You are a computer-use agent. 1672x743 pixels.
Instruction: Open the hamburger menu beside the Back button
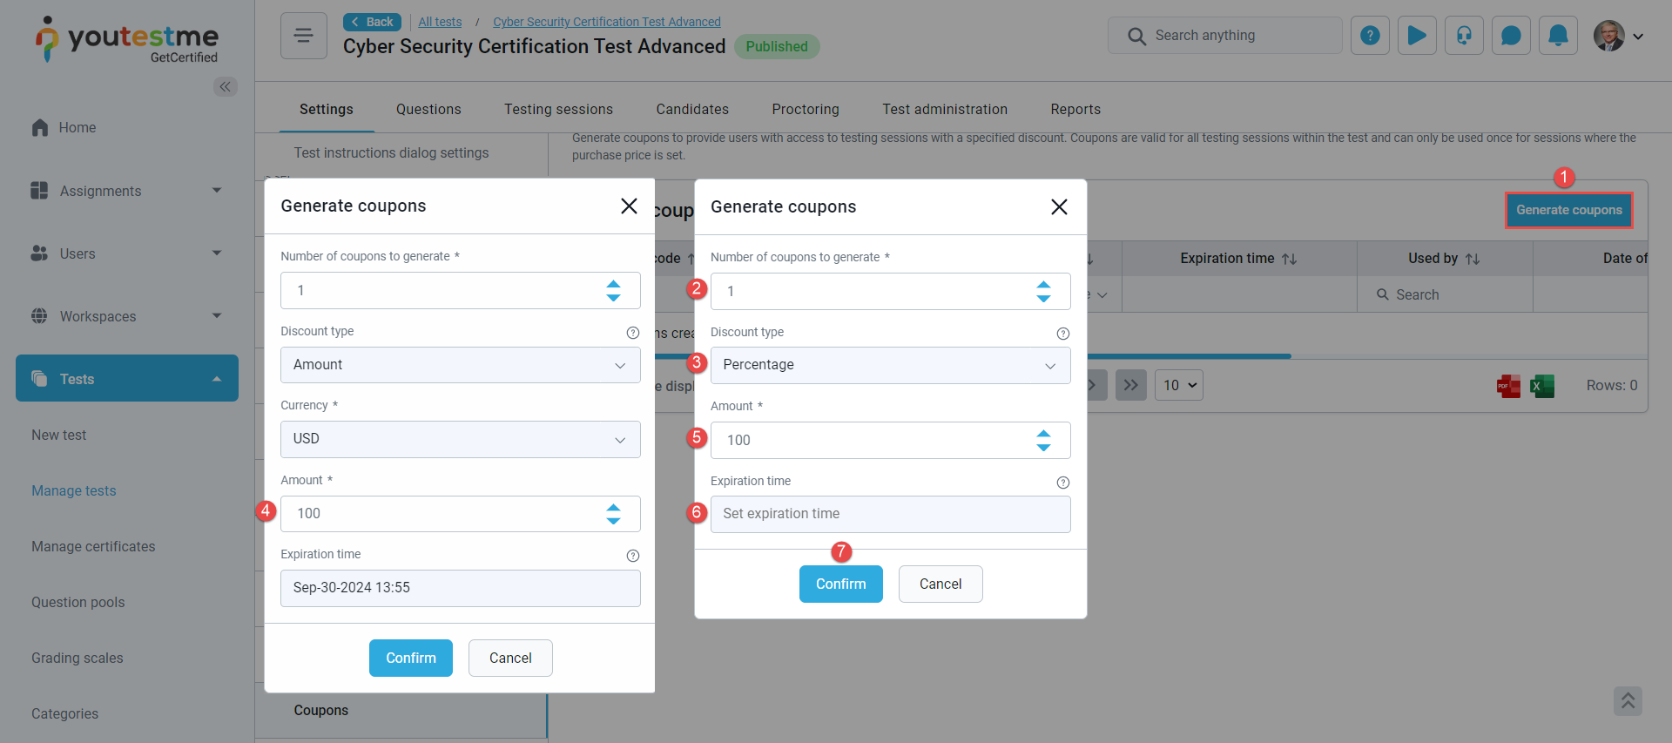(303, 36)
